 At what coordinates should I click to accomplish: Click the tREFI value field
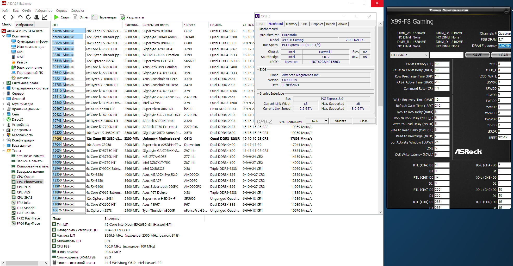pos(504,137)
